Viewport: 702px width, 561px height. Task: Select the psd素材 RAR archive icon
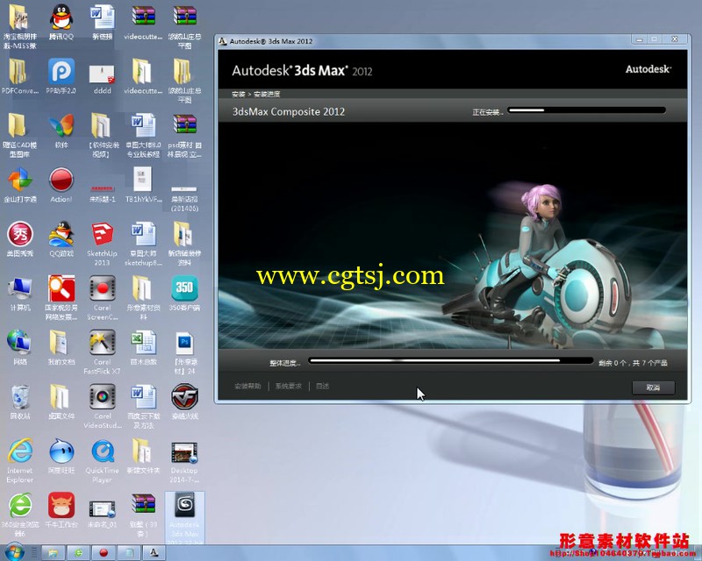point(184,134)
